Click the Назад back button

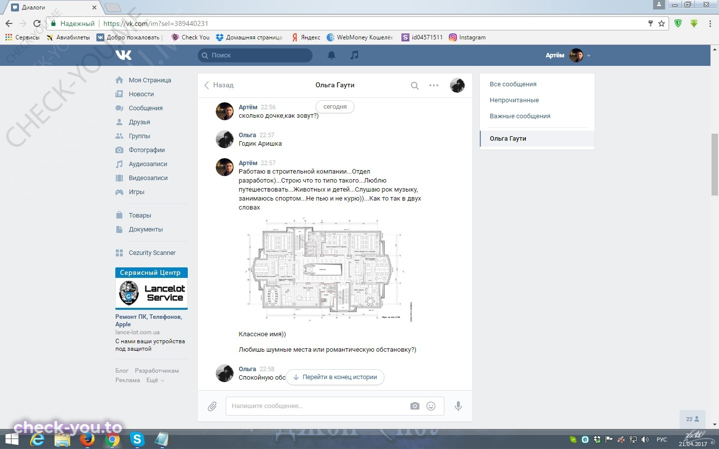click(x=219, y=85)
